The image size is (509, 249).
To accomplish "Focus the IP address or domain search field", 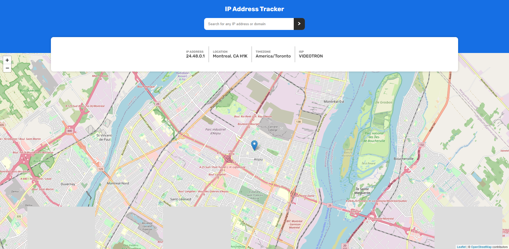I will 249,24.
